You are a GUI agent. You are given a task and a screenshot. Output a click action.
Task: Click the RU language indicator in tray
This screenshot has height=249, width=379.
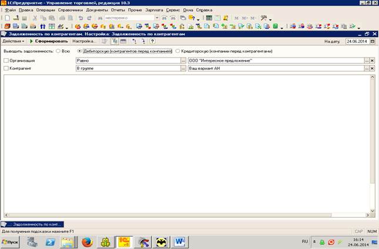point(305,241)
